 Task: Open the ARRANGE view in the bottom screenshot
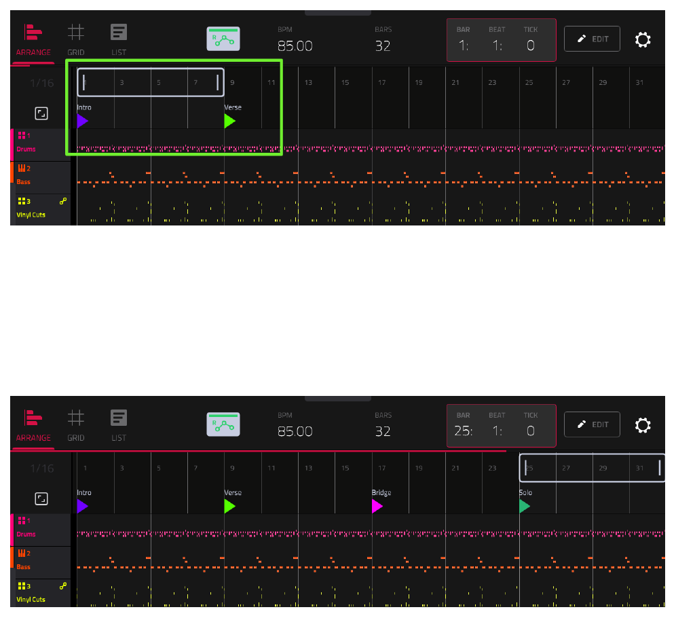point(33,426)
